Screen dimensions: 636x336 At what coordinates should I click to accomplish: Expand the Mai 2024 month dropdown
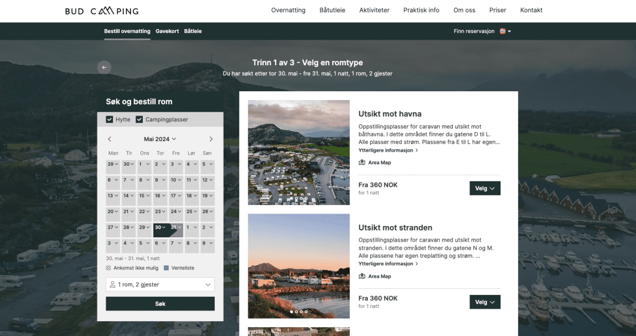click(160, 139)
